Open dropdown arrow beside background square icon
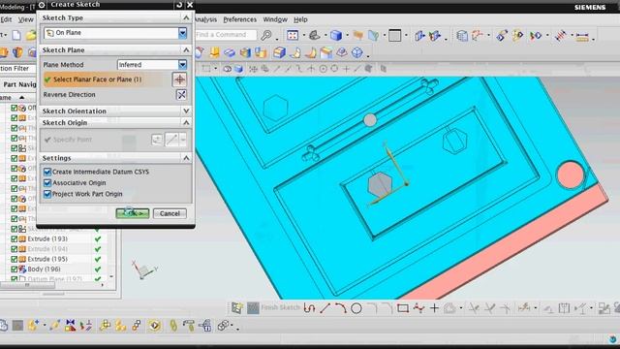 point(406,35)
